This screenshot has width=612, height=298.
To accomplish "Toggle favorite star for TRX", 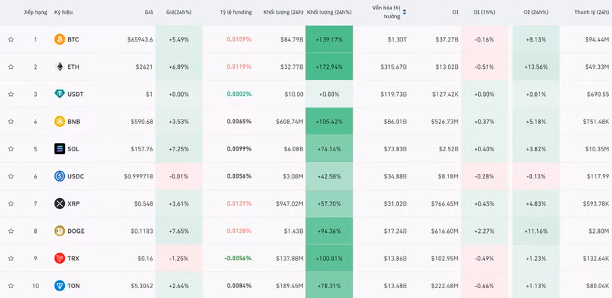I will point(11,258).
